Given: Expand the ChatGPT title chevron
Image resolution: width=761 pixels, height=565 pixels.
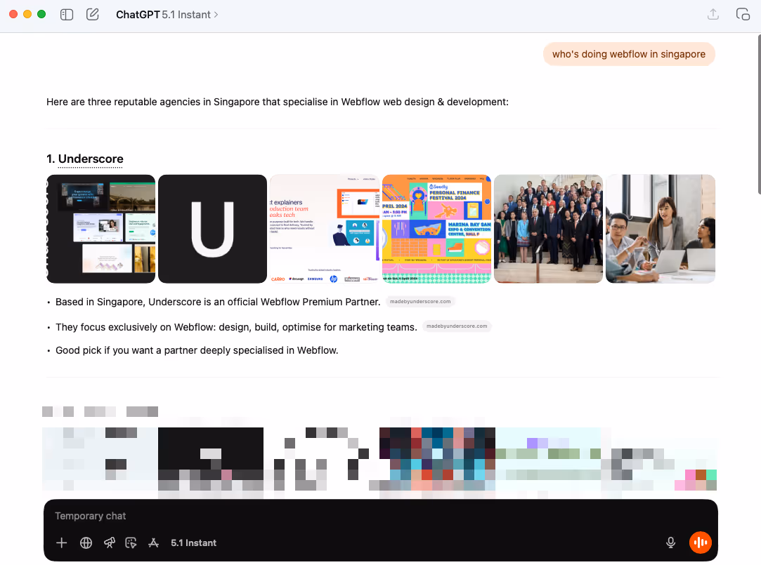Looking at the screenshot, I should [214, 14].
